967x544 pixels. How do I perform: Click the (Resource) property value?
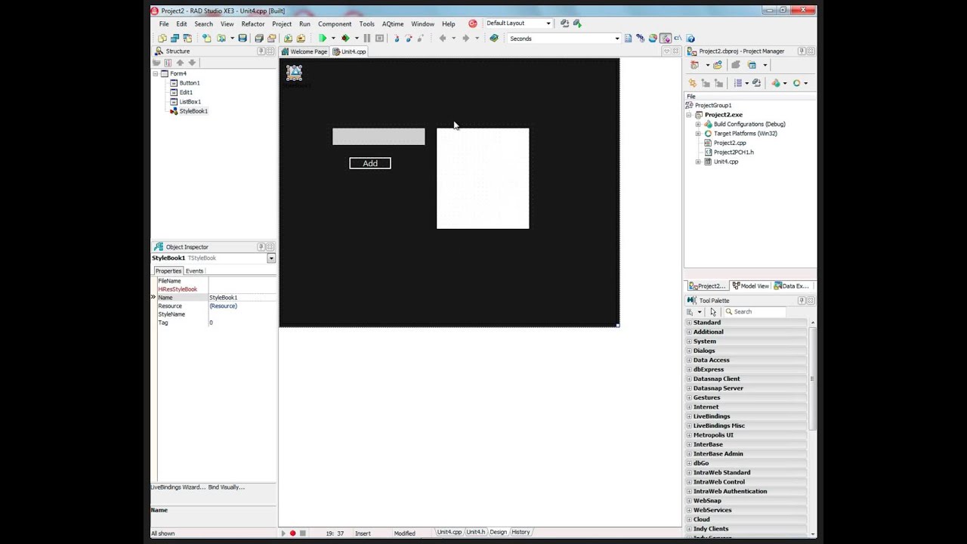[x=223, y=306]
